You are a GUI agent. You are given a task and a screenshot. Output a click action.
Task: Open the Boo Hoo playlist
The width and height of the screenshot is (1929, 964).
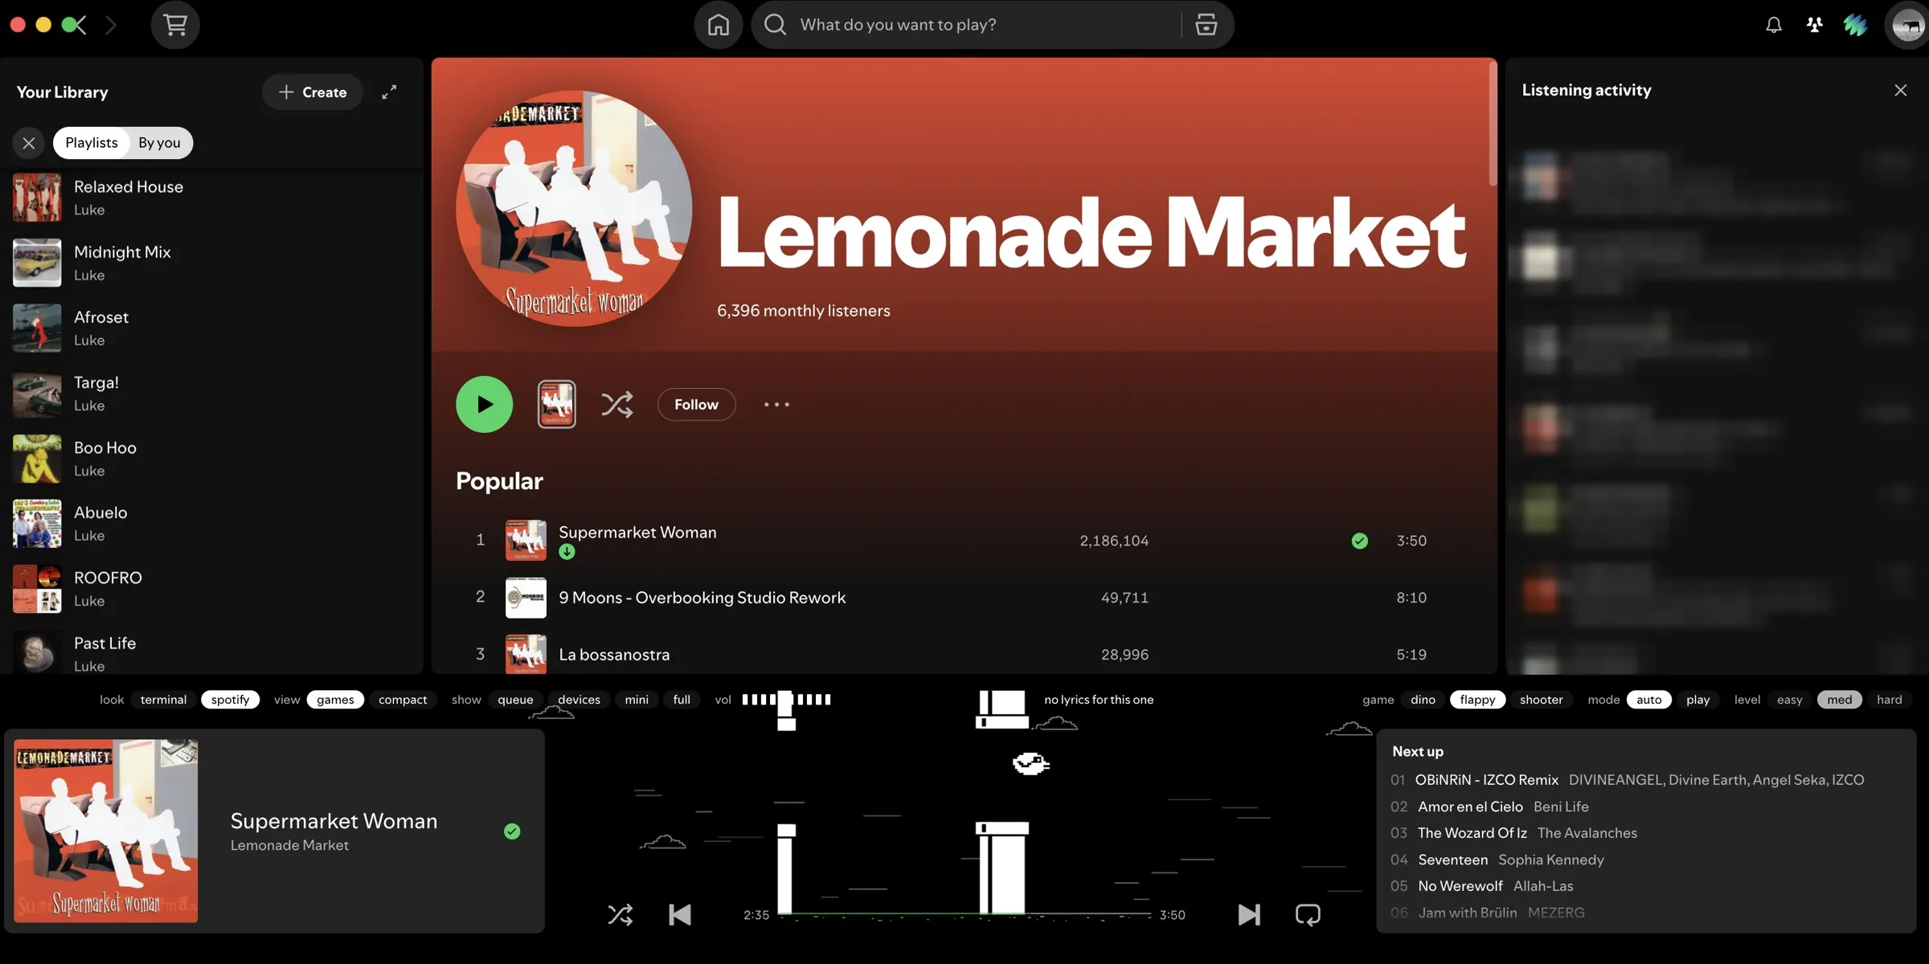point(212,459)
